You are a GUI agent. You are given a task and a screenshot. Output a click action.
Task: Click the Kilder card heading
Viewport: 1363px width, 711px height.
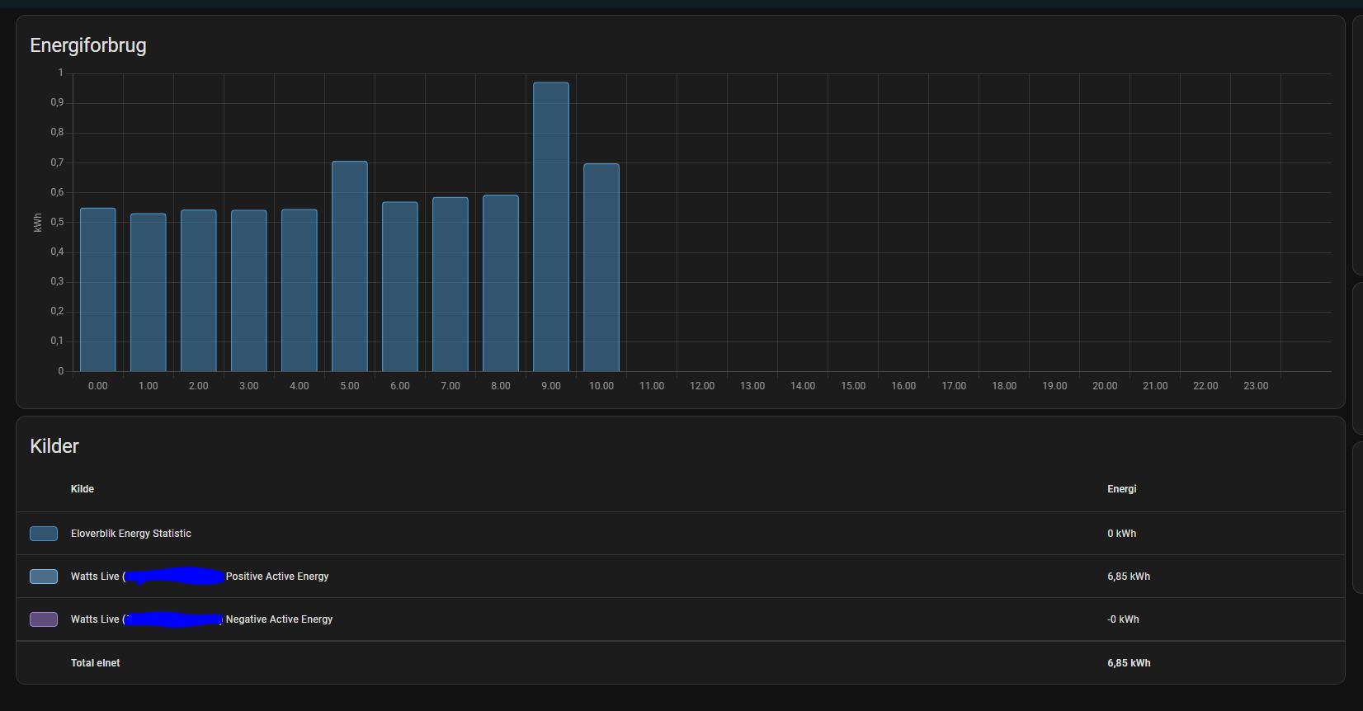tap(54, 446)
